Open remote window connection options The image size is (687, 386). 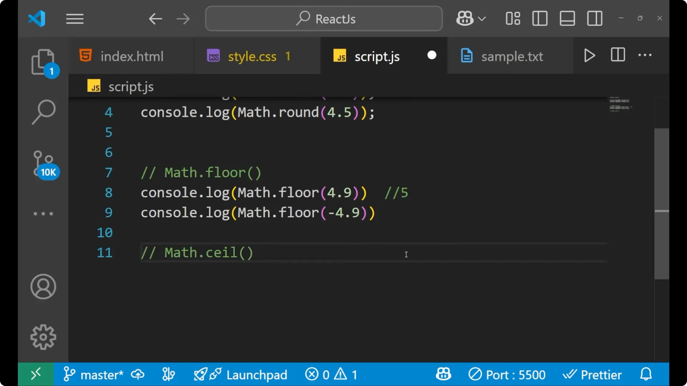(x=35, y=374)
